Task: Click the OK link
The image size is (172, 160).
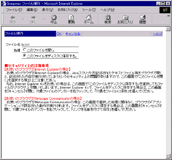Action: pyautogui.click(x=59, y=34)
